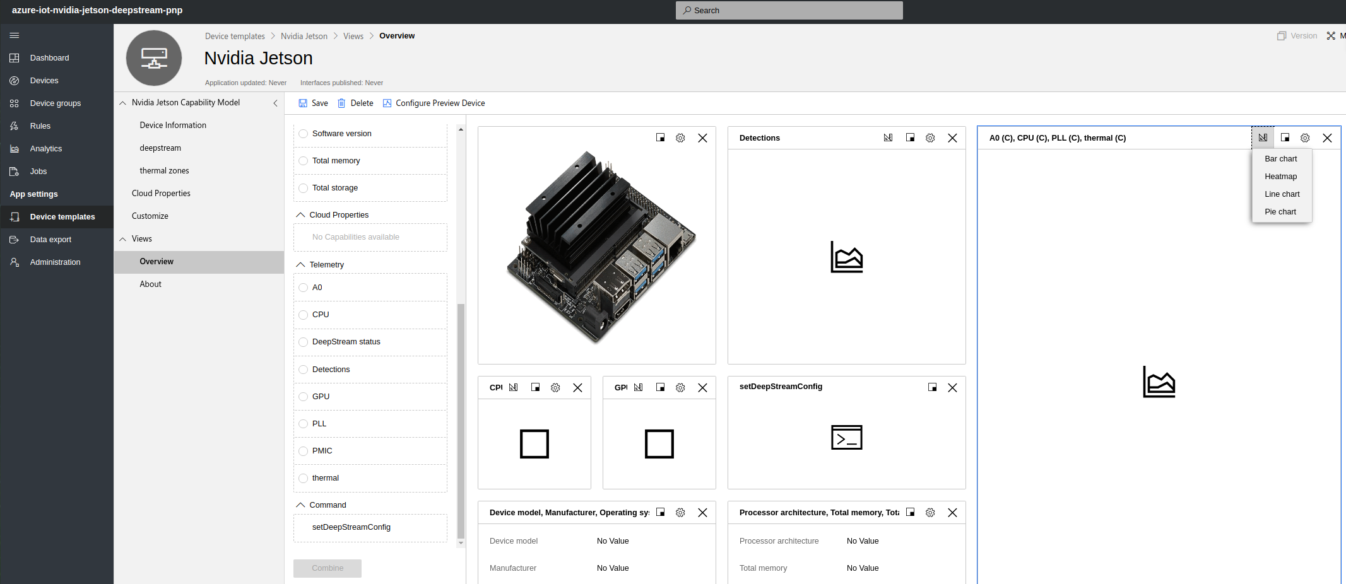Choose Pie chart visualization

click(1282, 212)
